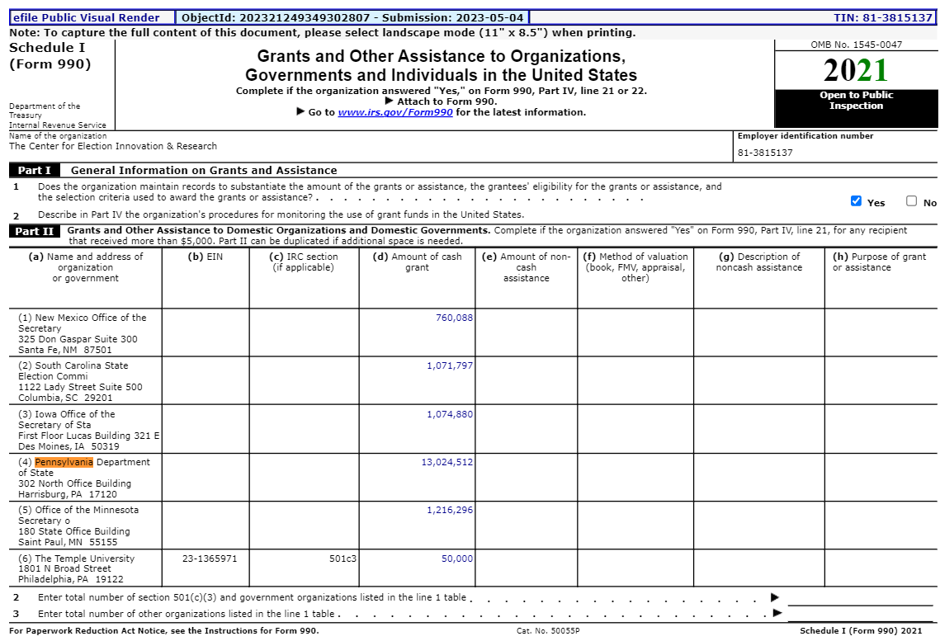
Task: Click the Schedule I (Form 990) title
Action: (x=50, y=56)
